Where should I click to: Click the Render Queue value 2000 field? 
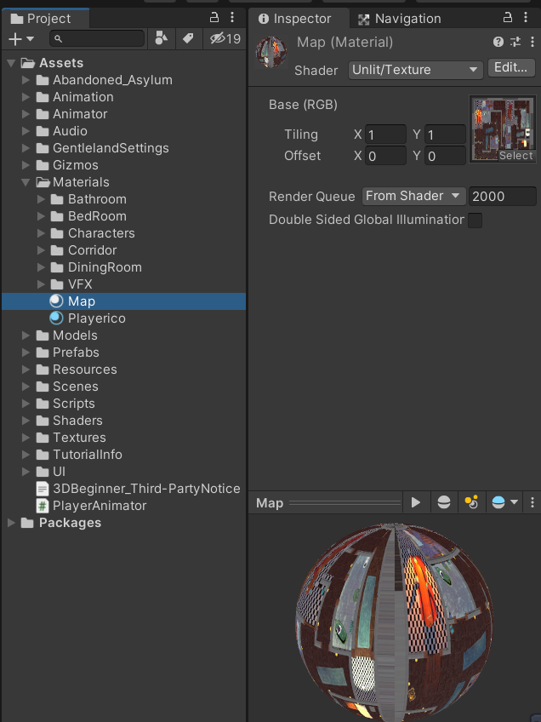coord(503,197)
